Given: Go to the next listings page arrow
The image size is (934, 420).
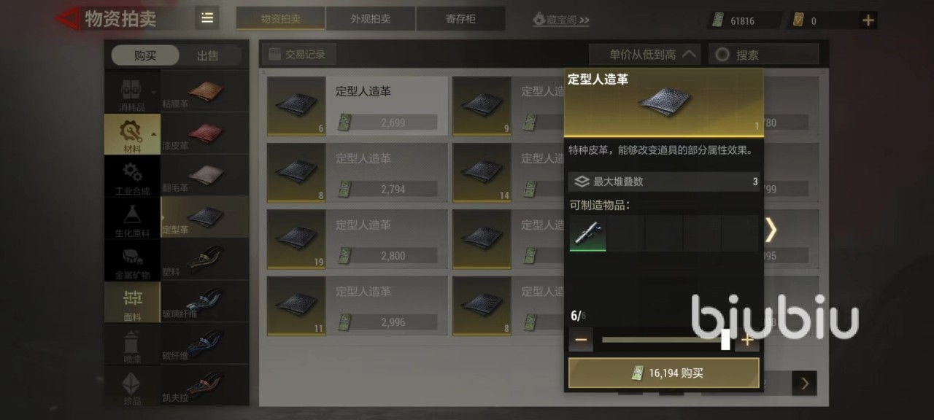Looking at the screenshot, I should tap(805, 383).
